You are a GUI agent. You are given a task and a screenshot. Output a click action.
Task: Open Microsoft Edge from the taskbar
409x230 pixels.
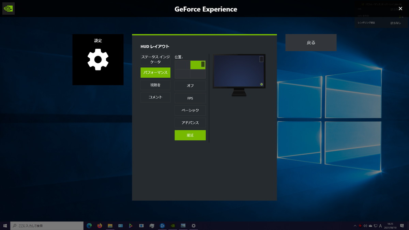(89, 226)
